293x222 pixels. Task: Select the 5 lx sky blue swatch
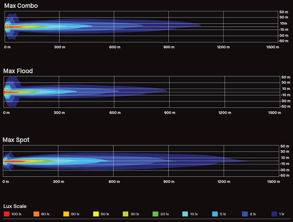click(x=215, y=214)
